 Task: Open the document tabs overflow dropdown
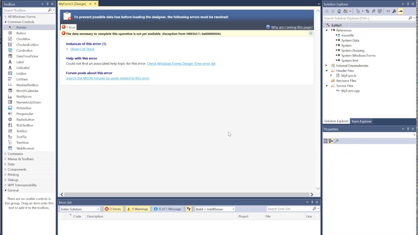click(319, 4)
